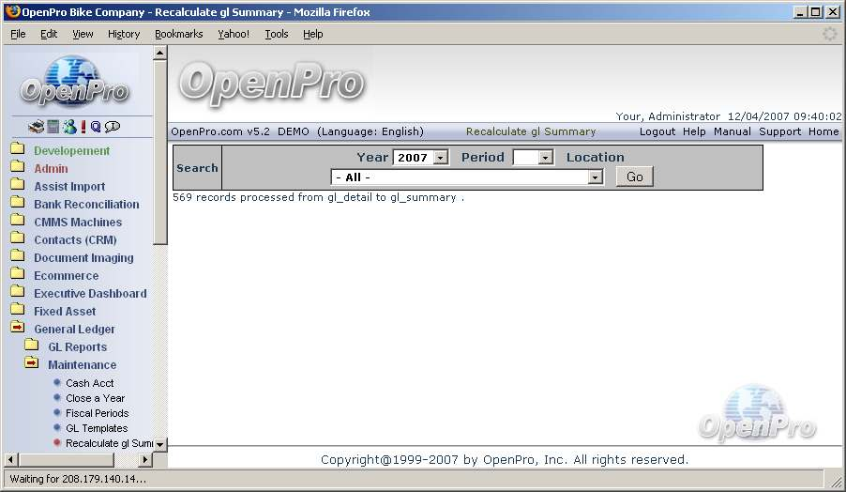Collapse the General Ledger folder
This screenshot has height=492, width=846.
click(17, 329)
